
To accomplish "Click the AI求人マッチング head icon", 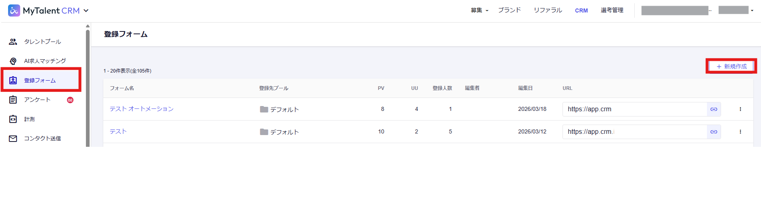I will click(x=13, y=61).
